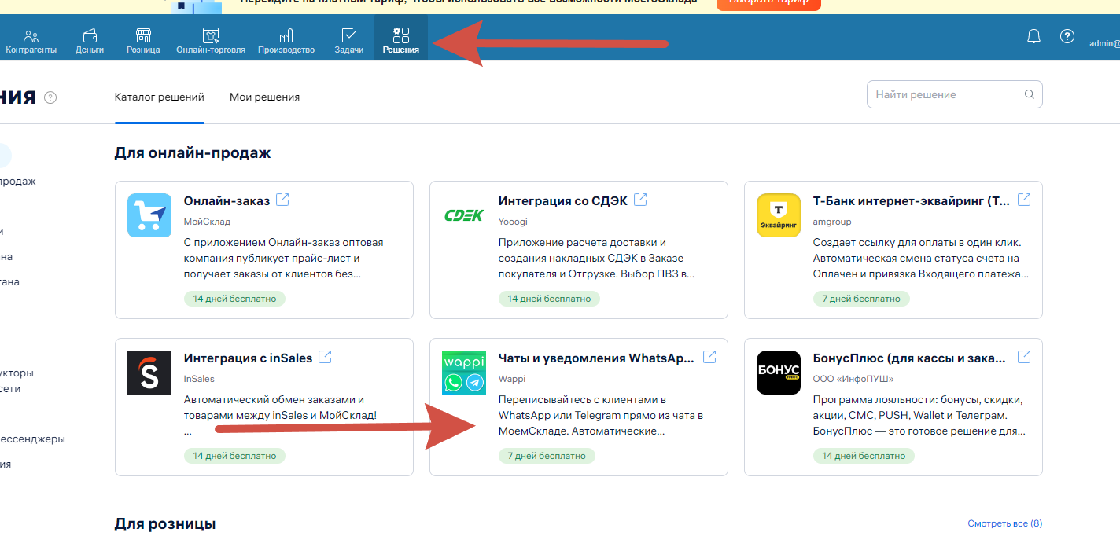Open Онлайн-торговля in the top menu

click(x=211, y=42)
